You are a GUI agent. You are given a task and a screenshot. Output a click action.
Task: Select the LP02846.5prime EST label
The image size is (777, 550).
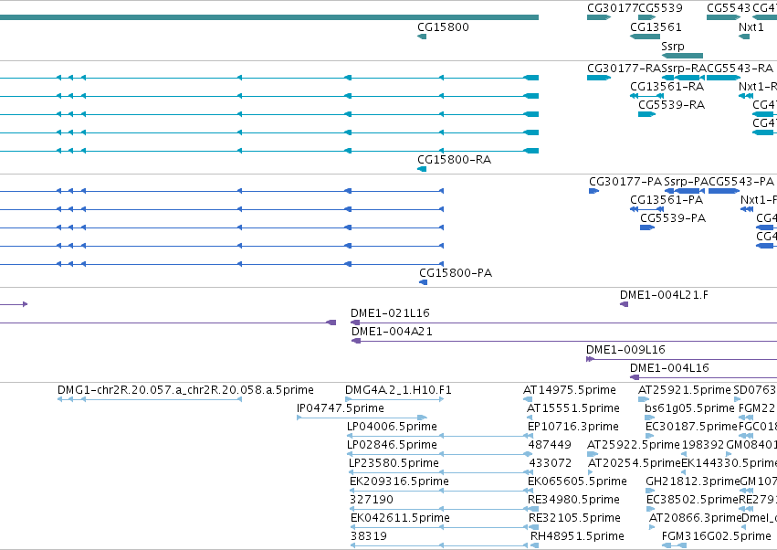click(392, 445)
